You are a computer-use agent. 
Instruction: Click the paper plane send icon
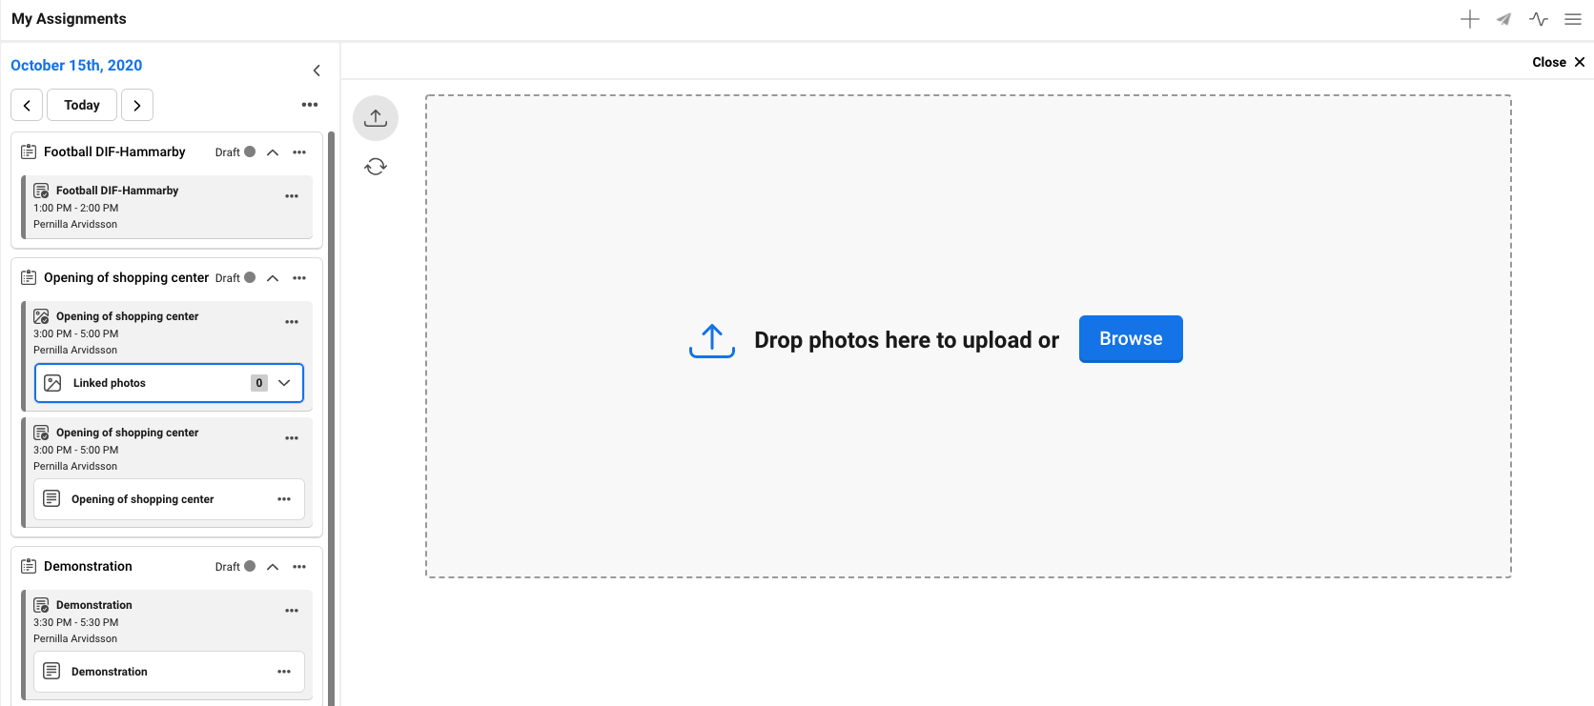(x=1503, y=19)
